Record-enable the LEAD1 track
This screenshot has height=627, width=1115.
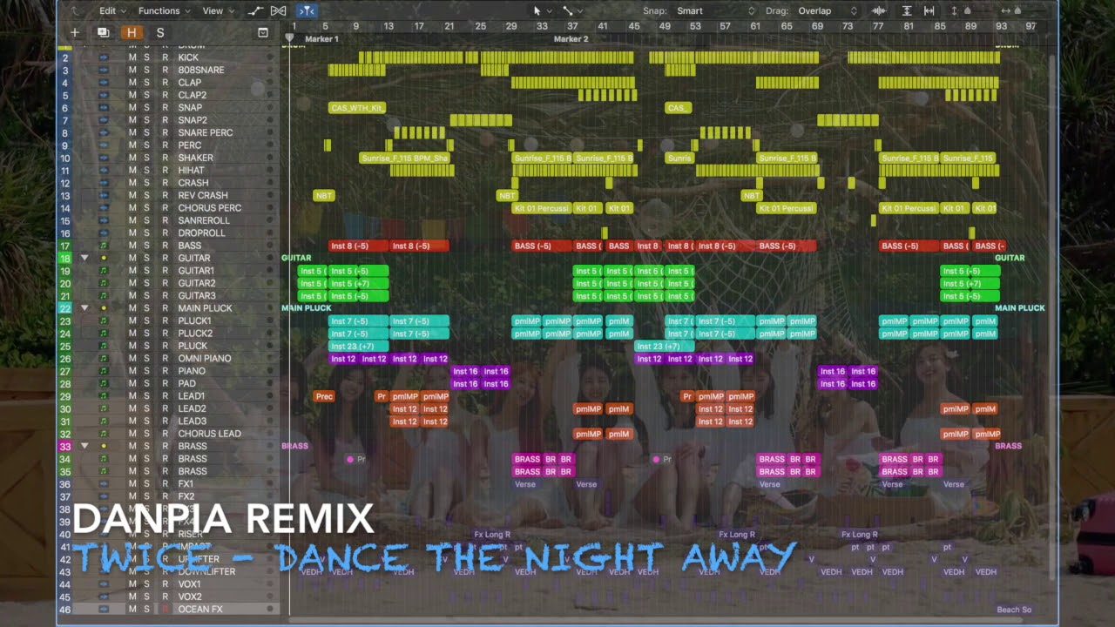click(x=165, y=396)
